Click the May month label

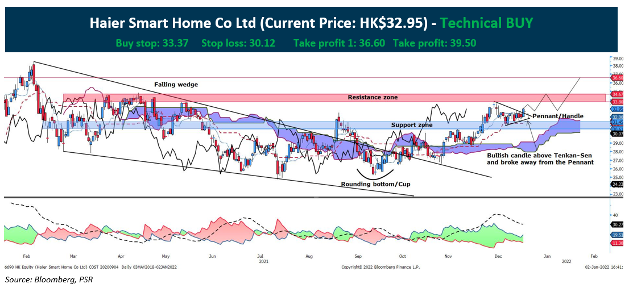[x=166, y=256]
